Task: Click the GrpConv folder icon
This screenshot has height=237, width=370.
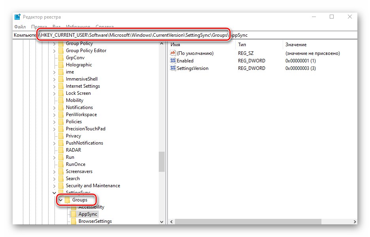Action: [x=61, y=58]
